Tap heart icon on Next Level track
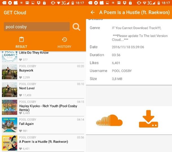The height and width of the screenshot is (152, 172). (21, 95)
